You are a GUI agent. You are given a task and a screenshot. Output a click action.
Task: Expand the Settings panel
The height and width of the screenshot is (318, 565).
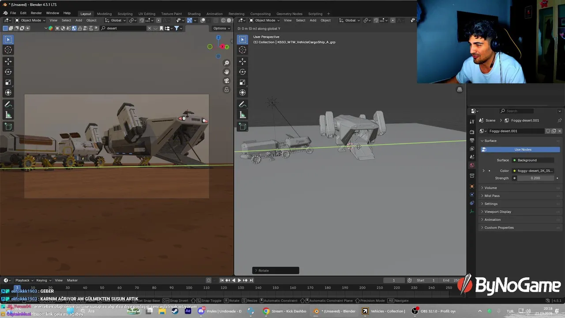click(491, 204)
